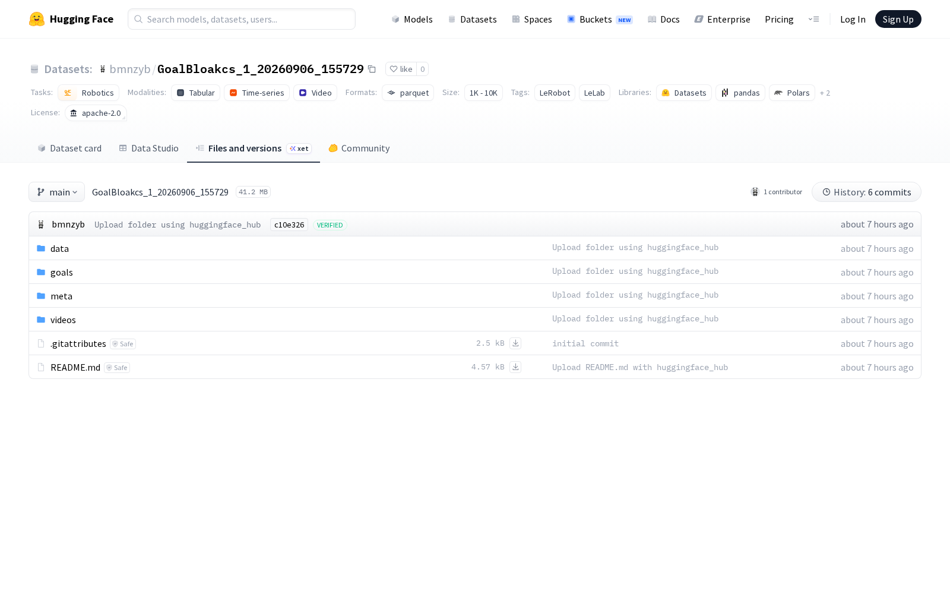
Task: Click the bmnzyb avatar in commit row
Action: (x=41, y=225)
